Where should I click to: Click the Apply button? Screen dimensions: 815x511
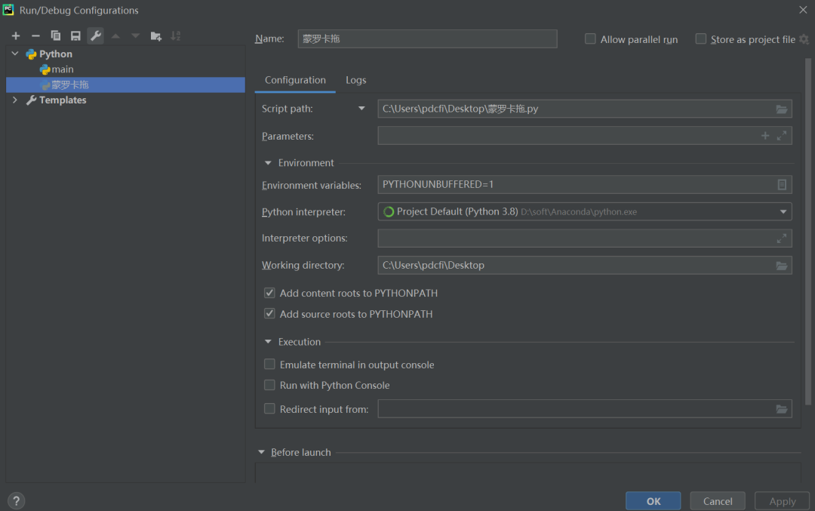pyautogui.click(x=783, y=501)
